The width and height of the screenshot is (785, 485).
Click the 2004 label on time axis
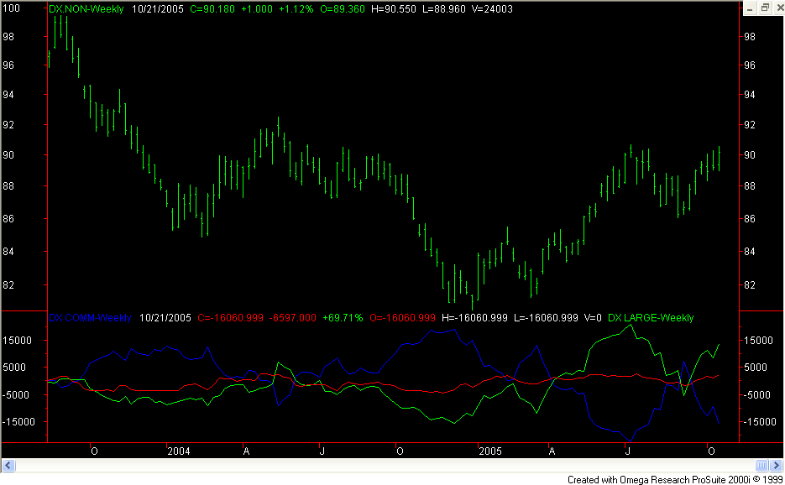click(x=179, y=451)
